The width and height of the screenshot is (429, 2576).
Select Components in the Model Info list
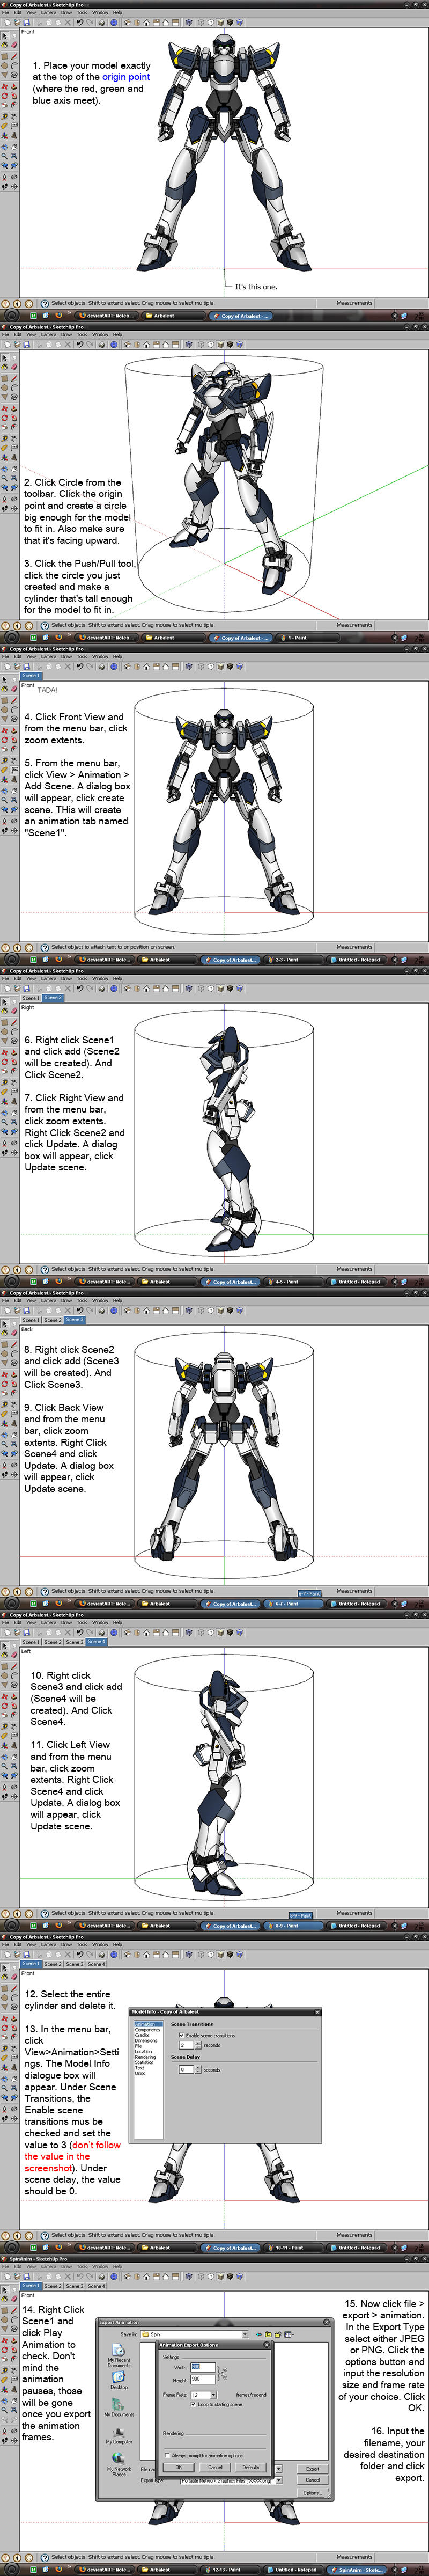pyautogui.click(x=148, y=2030)
